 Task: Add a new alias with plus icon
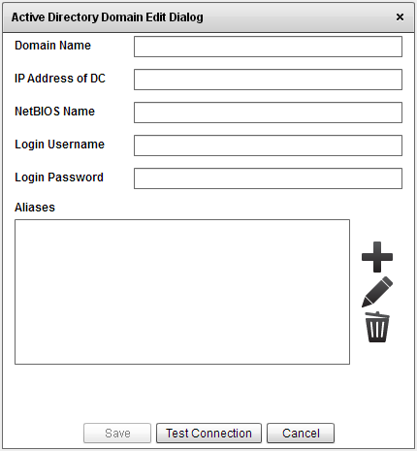tap(377, 257)
